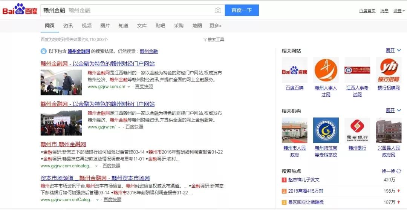The image size is (407, 210).
Task: Switch to the 地图 tab
Action: click(197, 25)
